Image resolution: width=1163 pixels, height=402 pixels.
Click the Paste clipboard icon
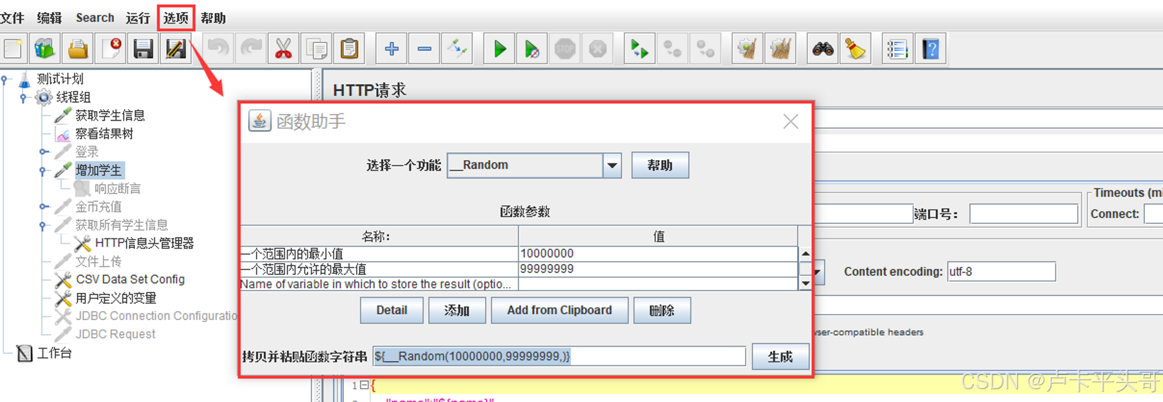349,49
